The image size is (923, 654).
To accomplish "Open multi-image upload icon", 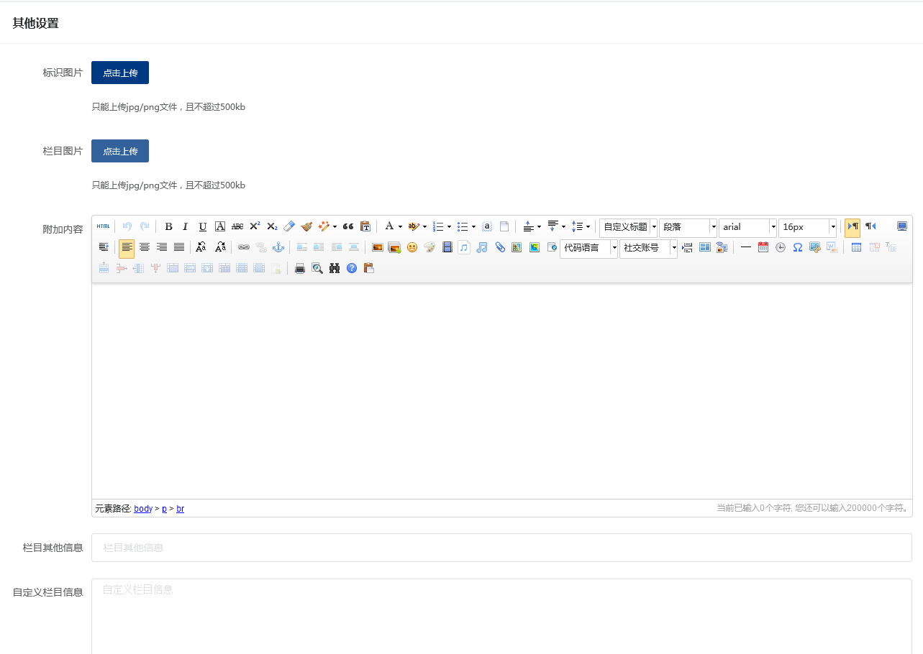I will click(x=394, y=247).
